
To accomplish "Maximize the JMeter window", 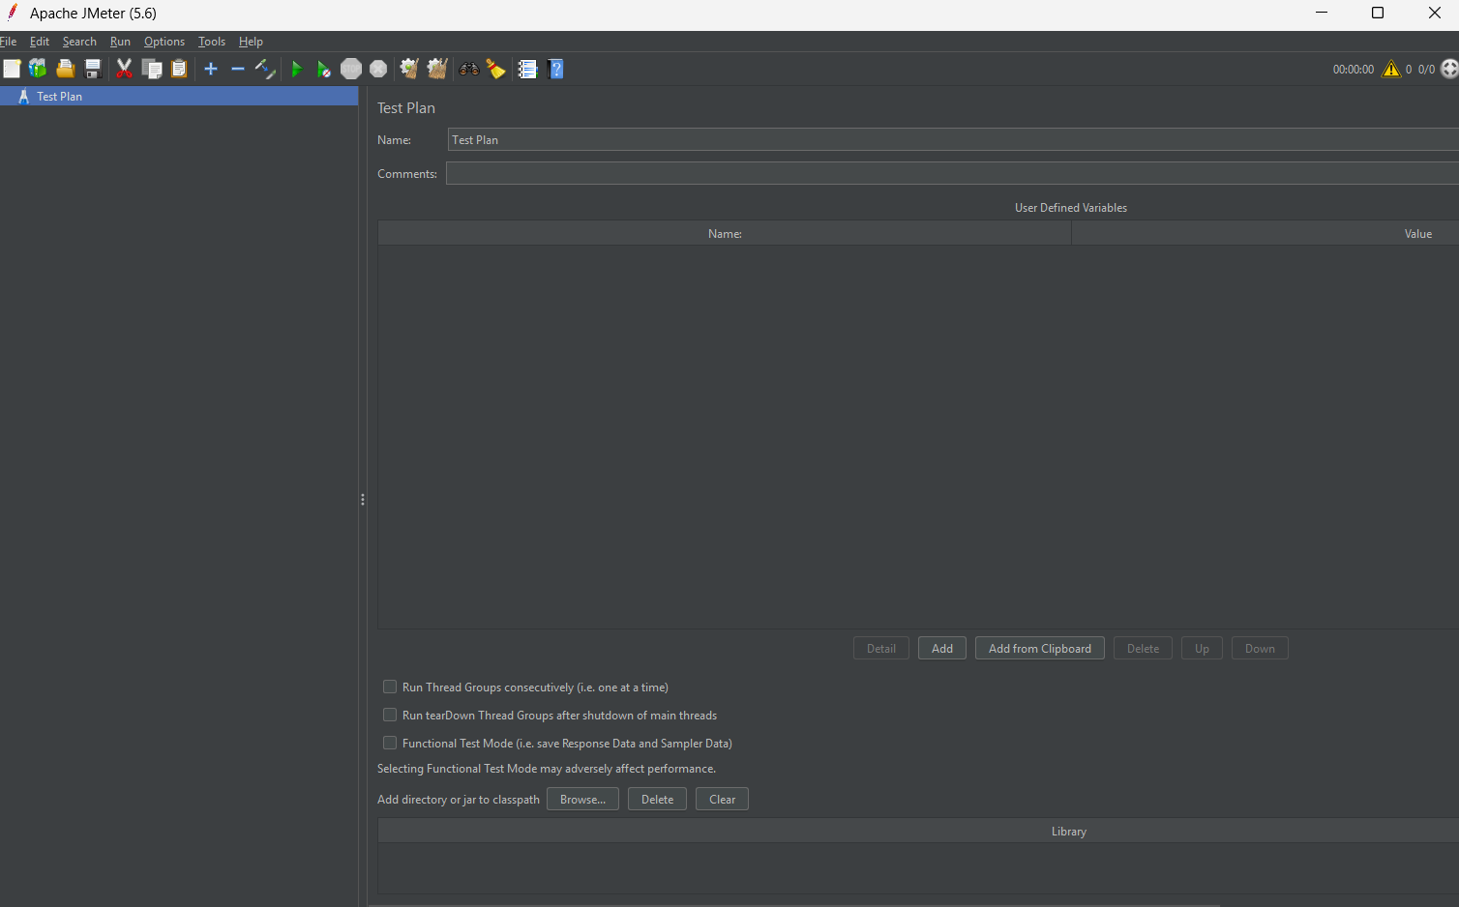I will click(1378, 13).
